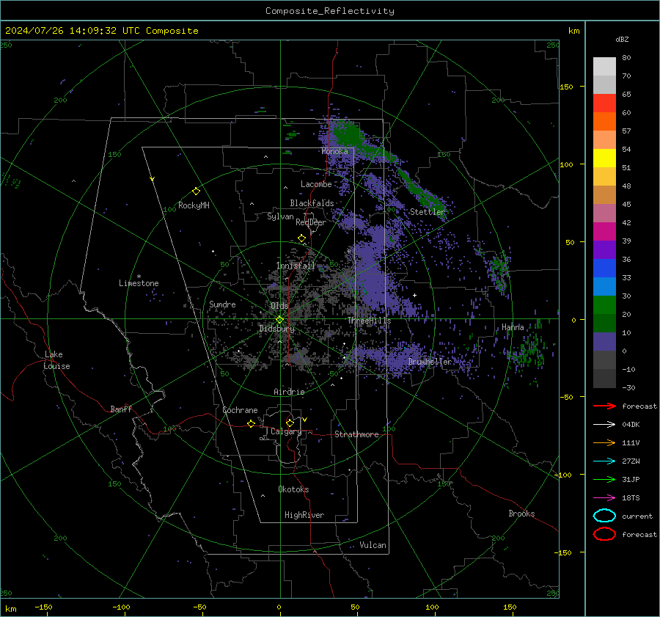Click the Vulcan label
This screenshot has width=660, height=617.
pos(373,545)
